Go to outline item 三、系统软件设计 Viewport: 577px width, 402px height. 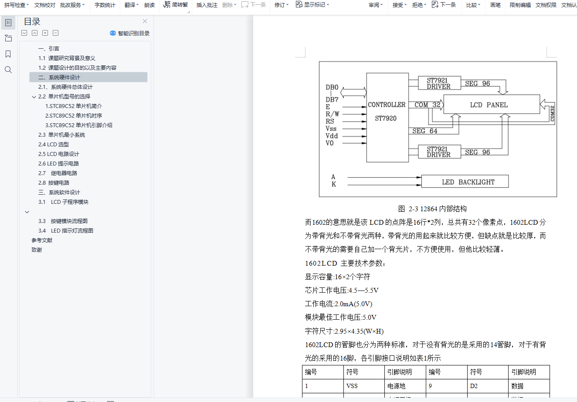point(59,193)
